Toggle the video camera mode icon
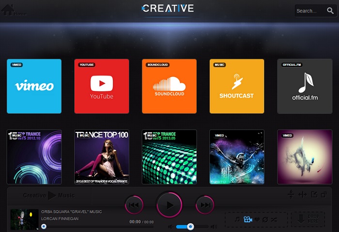Image resolution: width=339 pixels, height=232 pixels. tap(248, 219)
